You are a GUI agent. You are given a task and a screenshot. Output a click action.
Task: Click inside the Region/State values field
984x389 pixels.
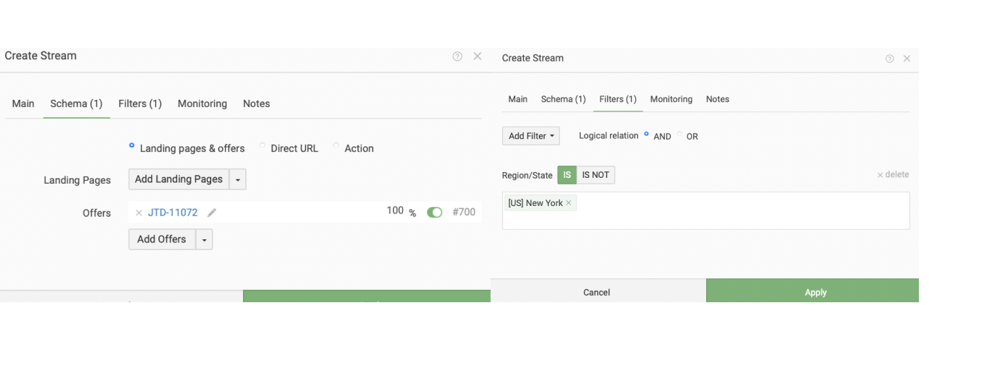point(706,210)
